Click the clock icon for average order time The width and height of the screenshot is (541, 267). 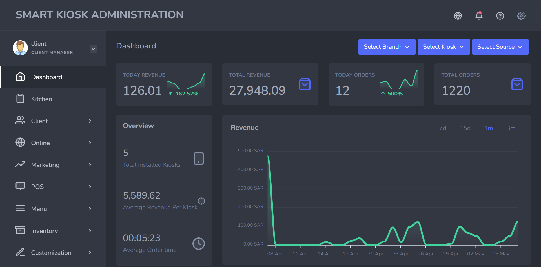point(199,244)
